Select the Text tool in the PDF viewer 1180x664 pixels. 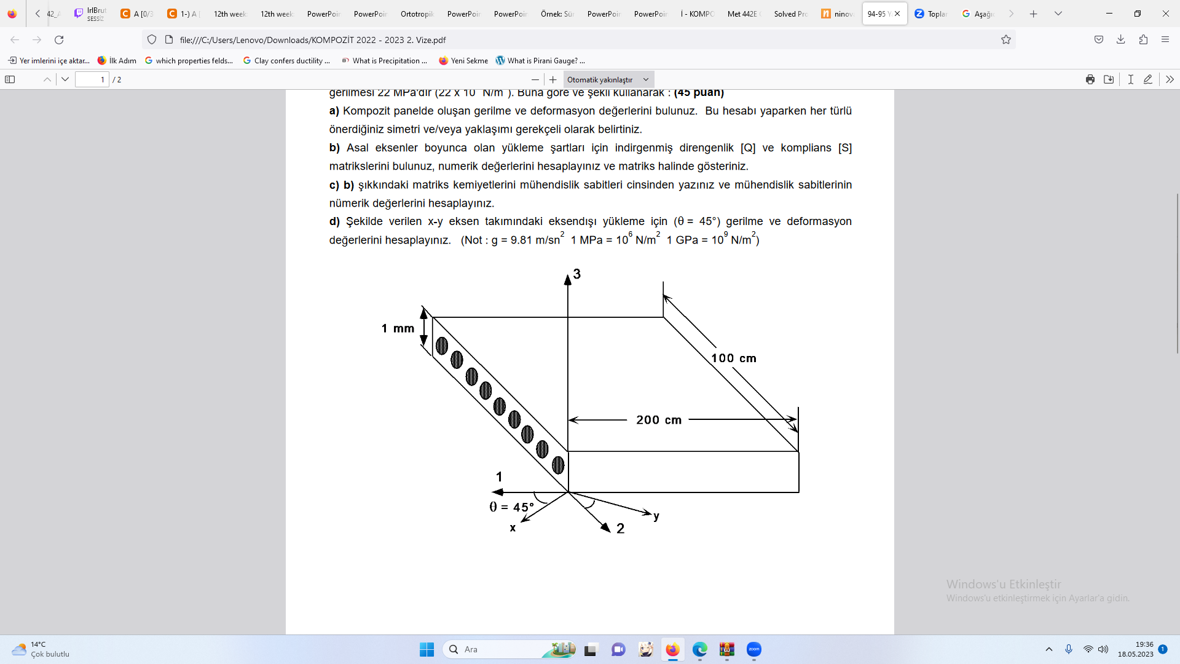(1131, 79)
